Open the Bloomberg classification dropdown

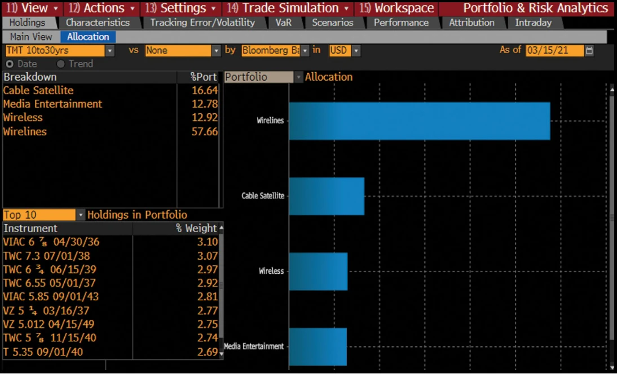pos(305,51)
